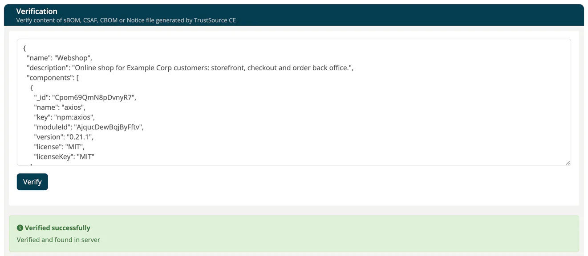Click the "Verified and found in server" message

point(58,240)
